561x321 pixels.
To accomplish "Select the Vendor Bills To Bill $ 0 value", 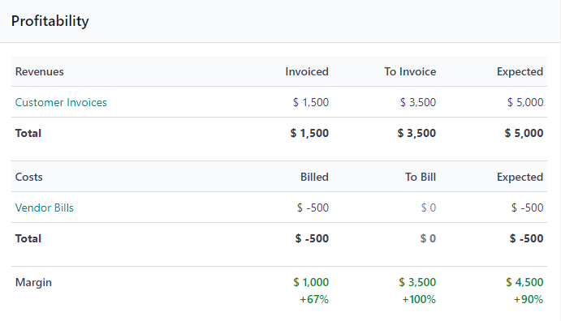I will 429,208.
